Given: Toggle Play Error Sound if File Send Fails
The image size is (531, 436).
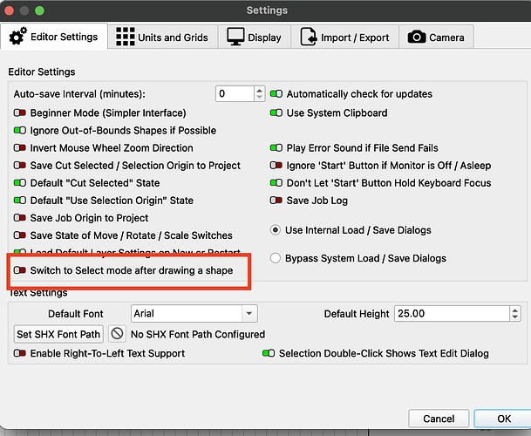Looking at the screenshot, I should click(276, 148).
